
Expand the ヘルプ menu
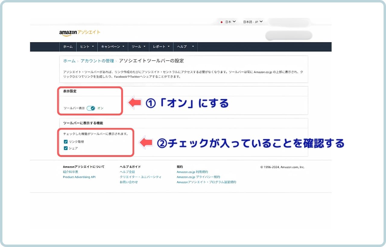185,47
